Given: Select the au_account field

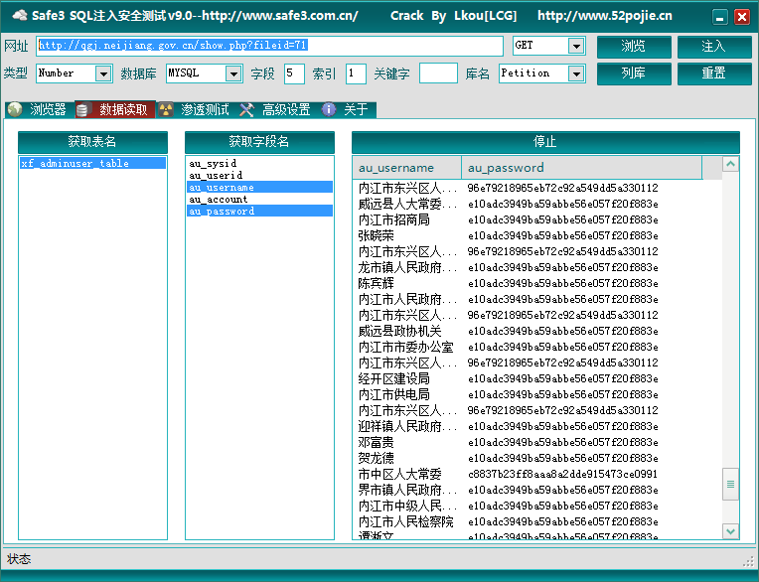Looking at the screenshot, I should tap(259, 199).
